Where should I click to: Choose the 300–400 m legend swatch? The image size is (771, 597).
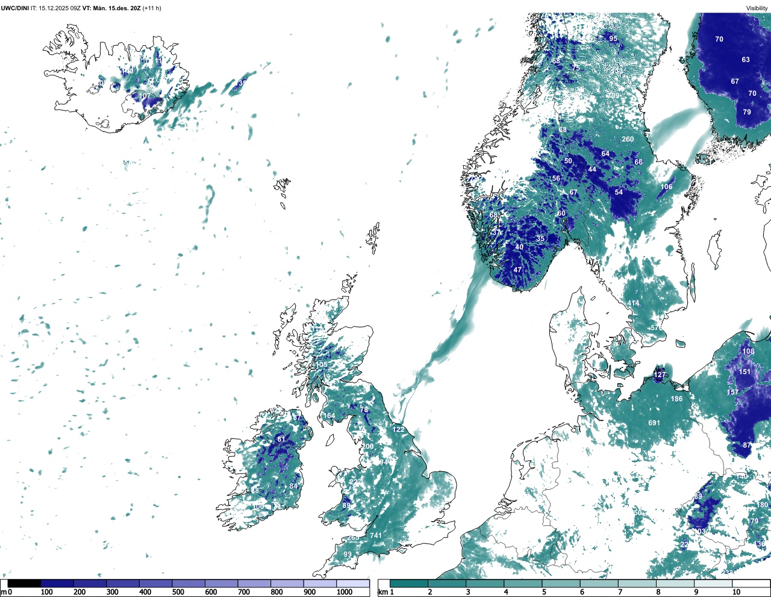coord(123,583)
